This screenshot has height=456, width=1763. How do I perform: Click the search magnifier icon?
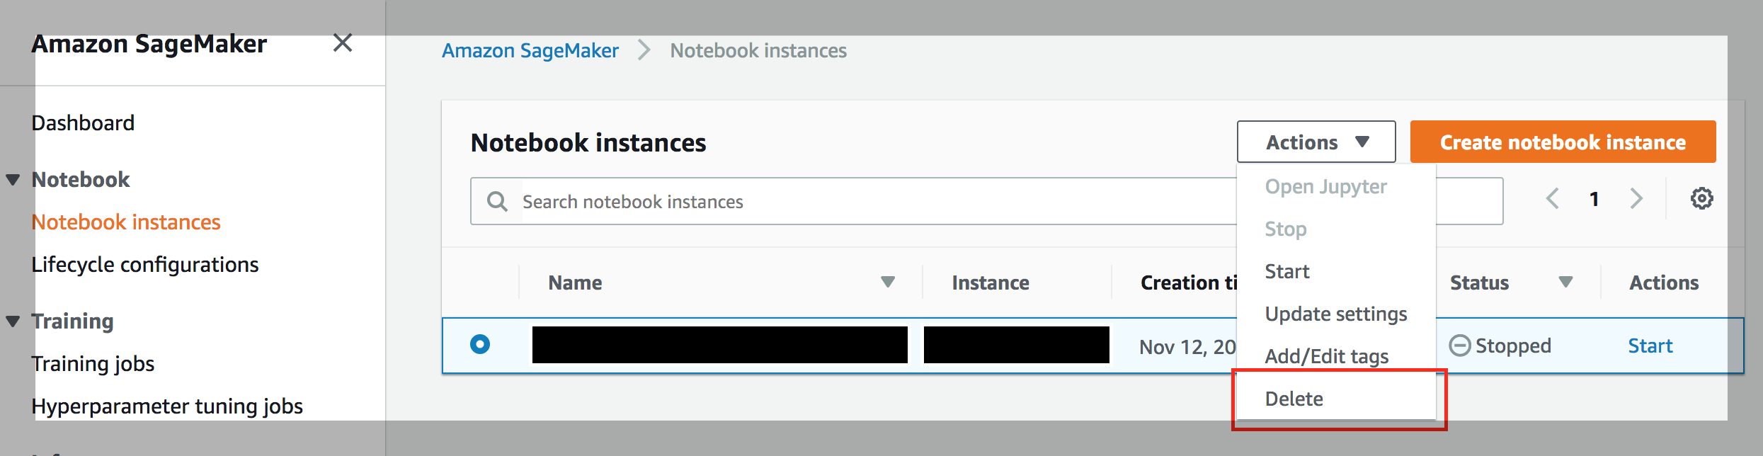(x=497, y=202)
